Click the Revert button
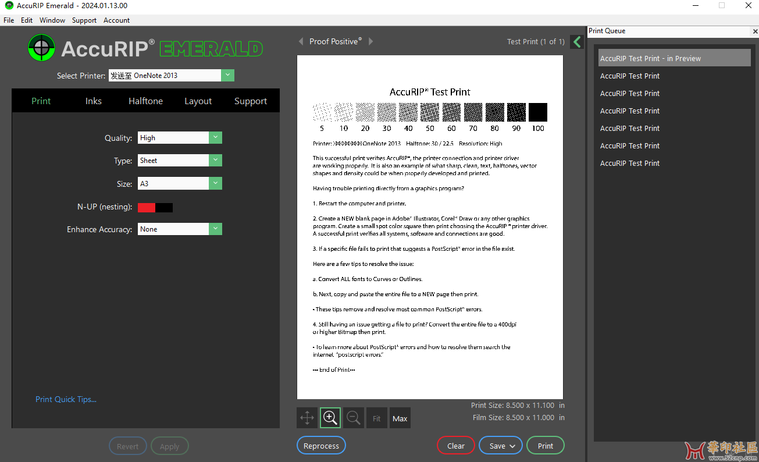Image resolution: width=759 pixels, height=462 pixels. [x=128, y=446]
